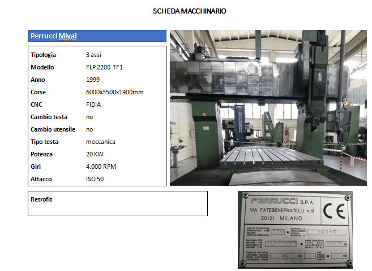
Task: Click the SCHEDA MACCHINARIO title
Action: tap(189, 11)
